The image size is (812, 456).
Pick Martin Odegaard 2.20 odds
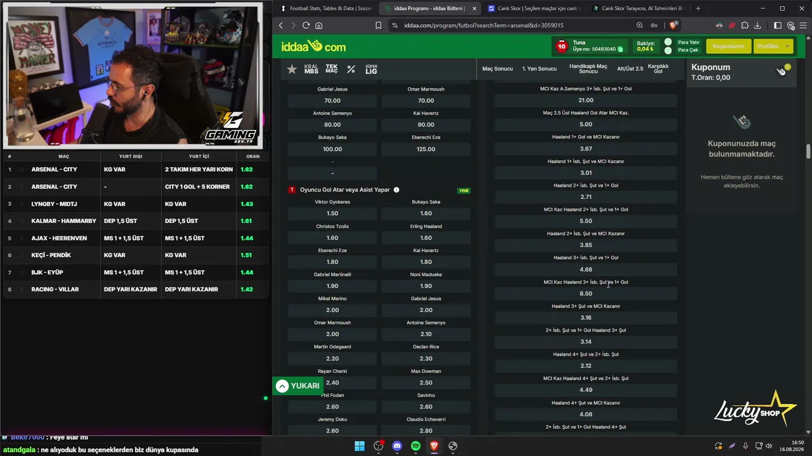332,358
